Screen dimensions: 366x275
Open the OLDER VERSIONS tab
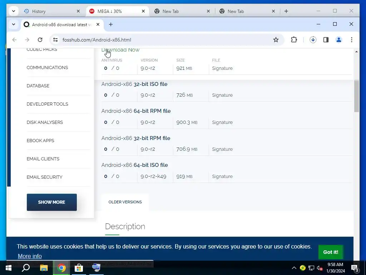click(x=125, y=202)
